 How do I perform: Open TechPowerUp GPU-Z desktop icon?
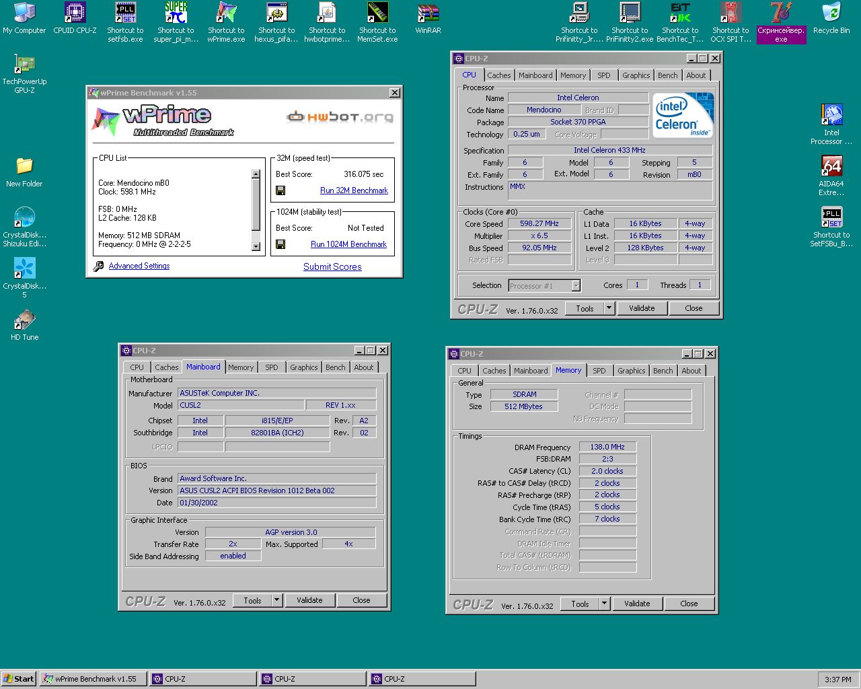24,73
